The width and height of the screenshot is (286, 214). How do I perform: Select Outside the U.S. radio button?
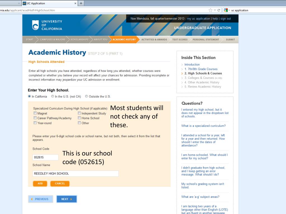[x=87, y=96]
